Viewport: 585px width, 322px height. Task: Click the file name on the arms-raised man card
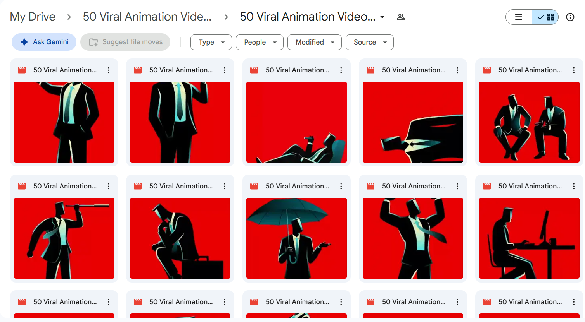tap(414, 186)
